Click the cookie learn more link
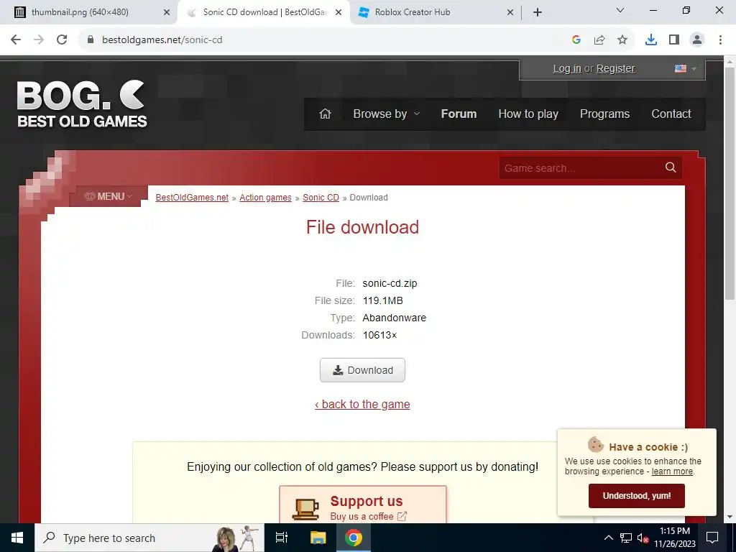Screen dimensions: 736x552 (x=672, y=471)
